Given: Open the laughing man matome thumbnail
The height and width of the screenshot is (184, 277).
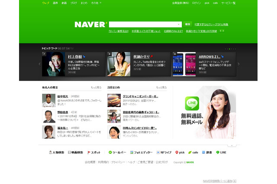Looking at the screenshot, I should click(x=114, y=132).
